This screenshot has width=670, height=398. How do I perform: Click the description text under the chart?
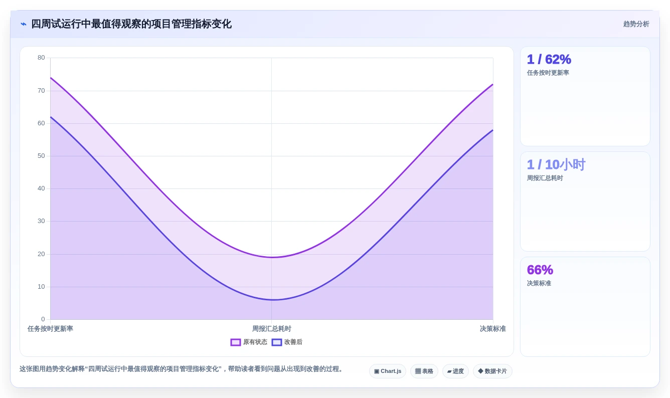(x=182, y=369)
